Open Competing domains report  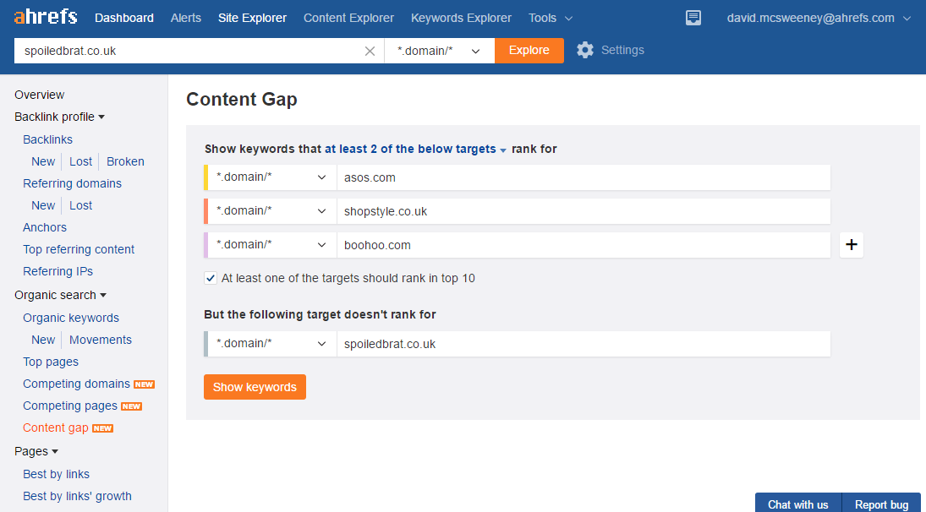[x=76, y=384]
